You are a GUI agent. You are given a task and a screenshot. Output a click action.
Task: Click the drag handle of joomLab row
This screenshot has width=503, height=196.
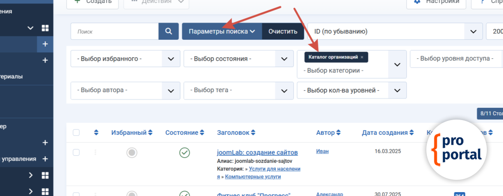95,152
